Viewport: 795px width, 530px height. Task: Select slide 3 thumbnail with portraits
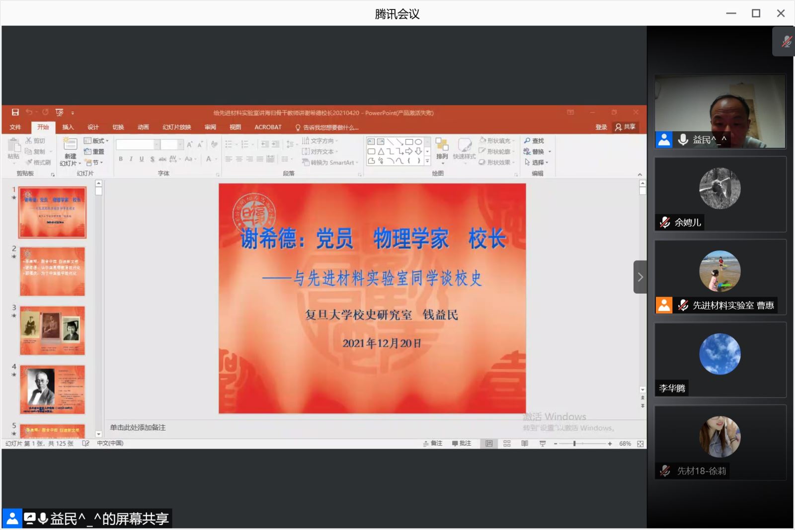coord(52,330)
